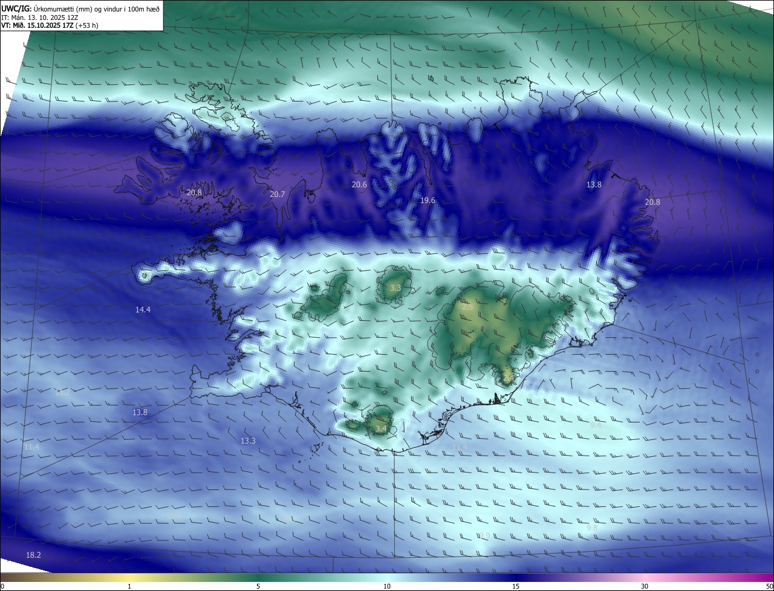The width and height of the screenshot is (774, 591).
Task: Click the 10 tick on the color scale
Action: pyautogui.click(x=387, y=586)
